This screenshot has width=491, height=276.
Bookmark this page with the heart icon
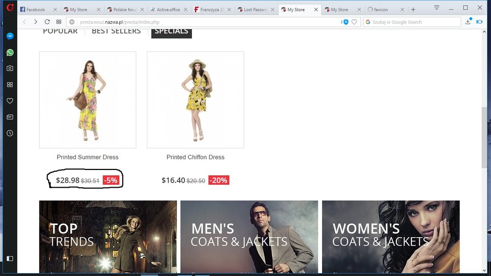point(354,22)
